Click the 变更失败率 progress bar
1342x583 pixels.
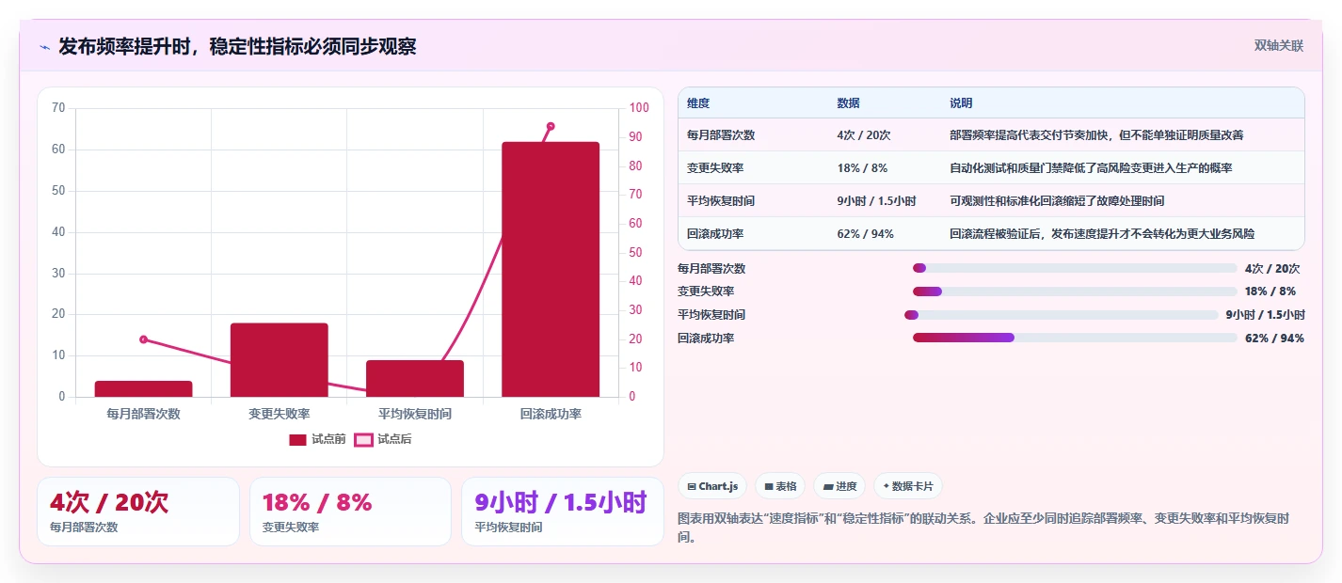point(1075,291)
